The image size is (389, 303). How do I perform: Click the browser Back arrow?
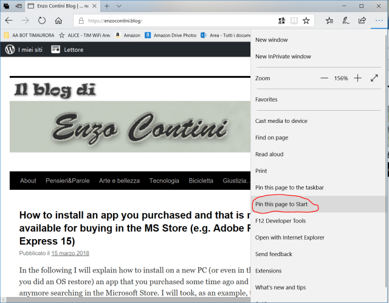(9, 20)
